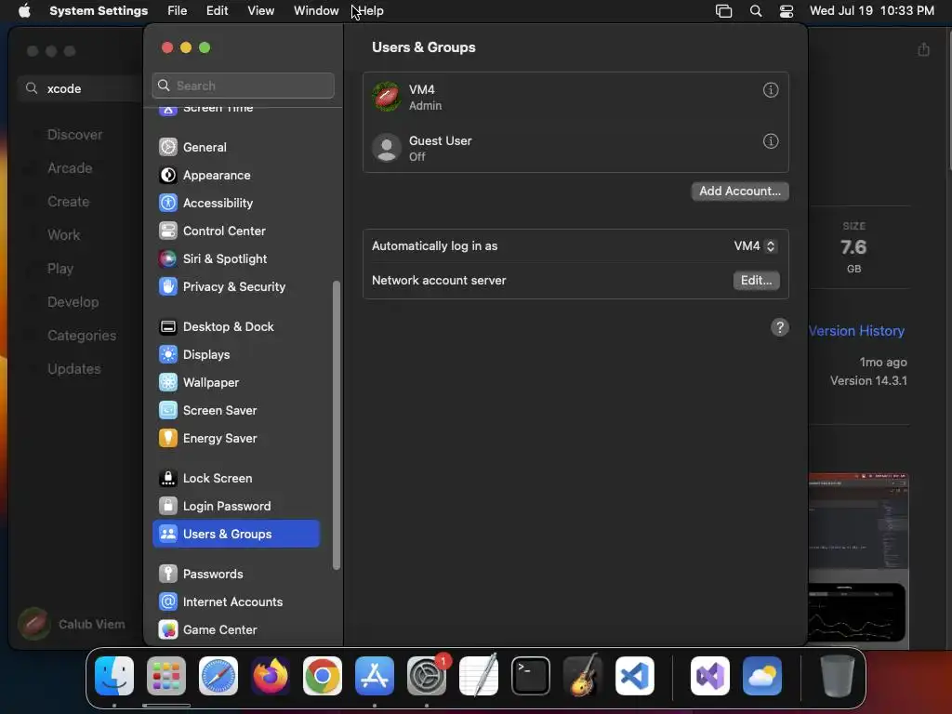
Task: Open Spotlight search in menu bar
Action: [756, 11]
